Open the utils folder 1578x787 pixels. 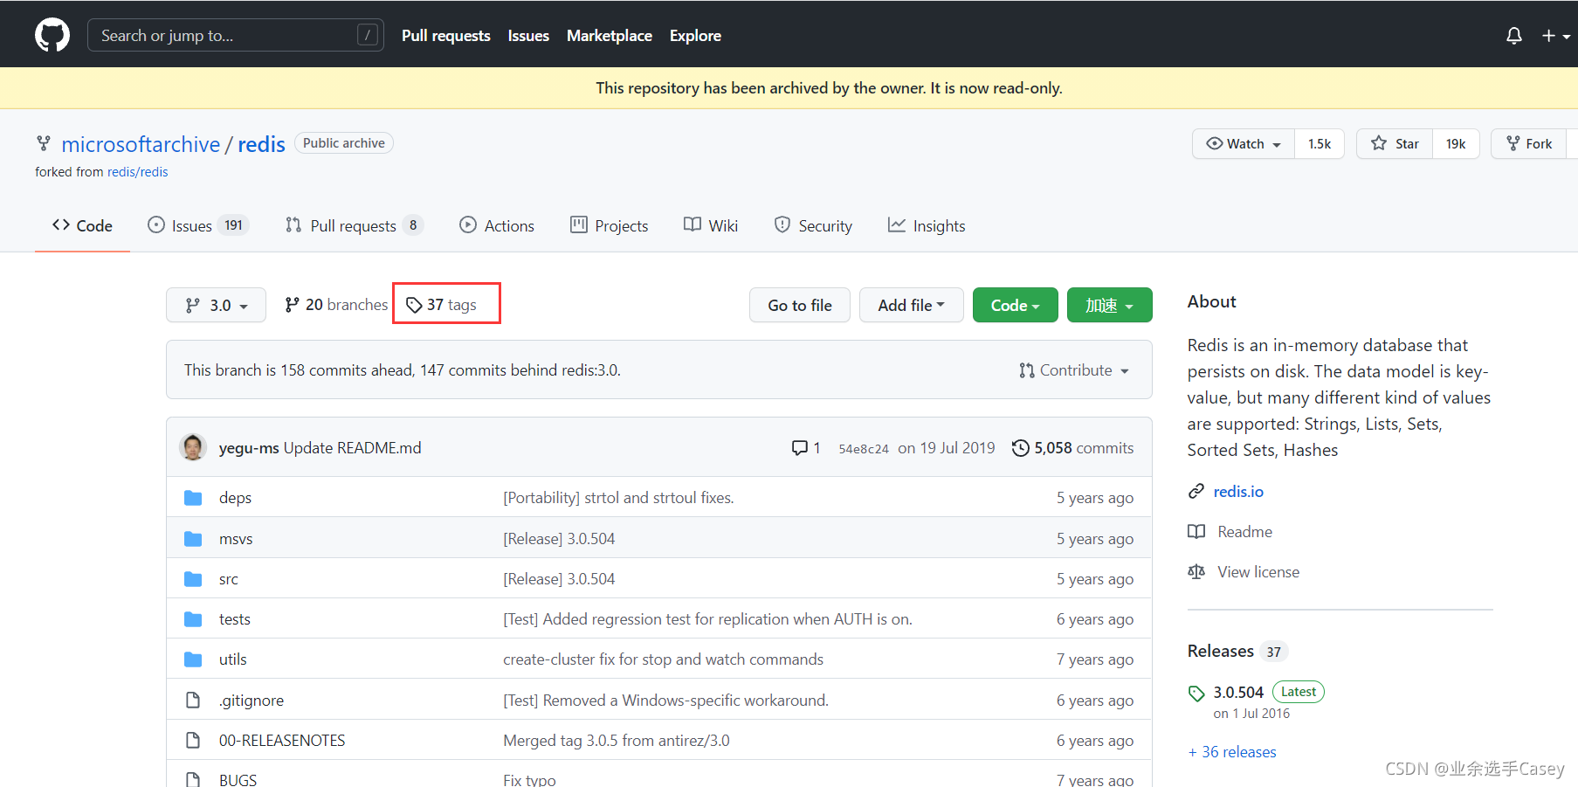click(x=233, y=659)
